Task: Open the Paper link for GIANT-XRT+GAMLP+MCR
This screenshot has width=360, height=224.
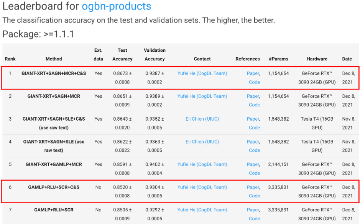Action: 253,164
